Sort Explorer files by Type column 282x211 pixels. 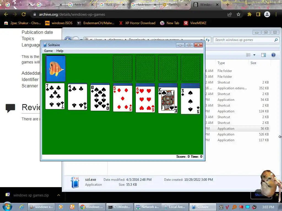pyautogui.click(x=232, y=63)
